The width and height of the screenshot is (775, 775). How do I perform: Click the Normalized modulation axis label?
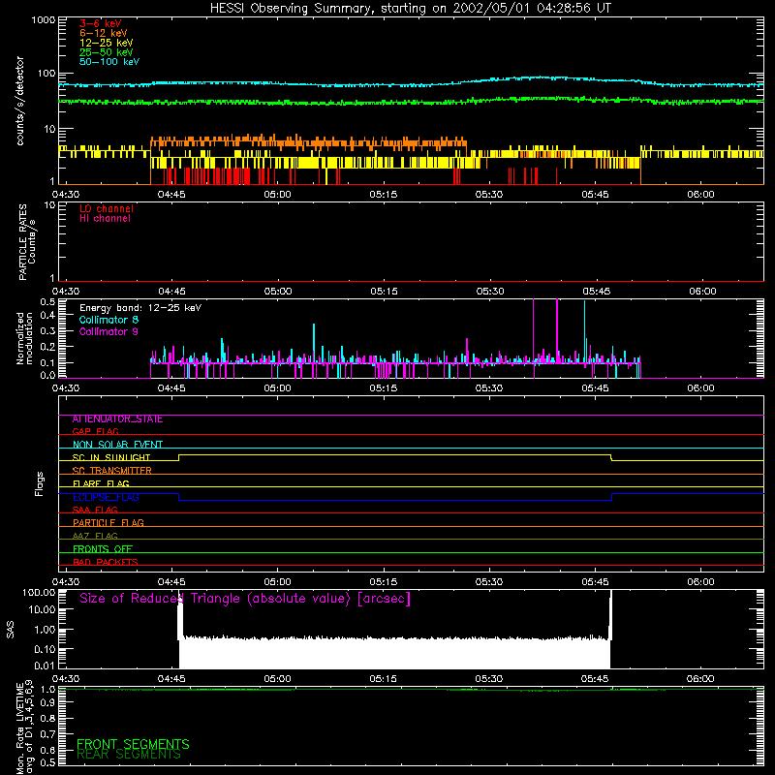[24, 338]
